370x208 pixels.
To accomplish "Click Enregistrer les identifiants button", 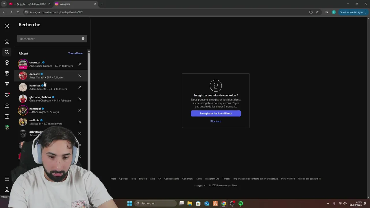I will [x=216, y=114].
